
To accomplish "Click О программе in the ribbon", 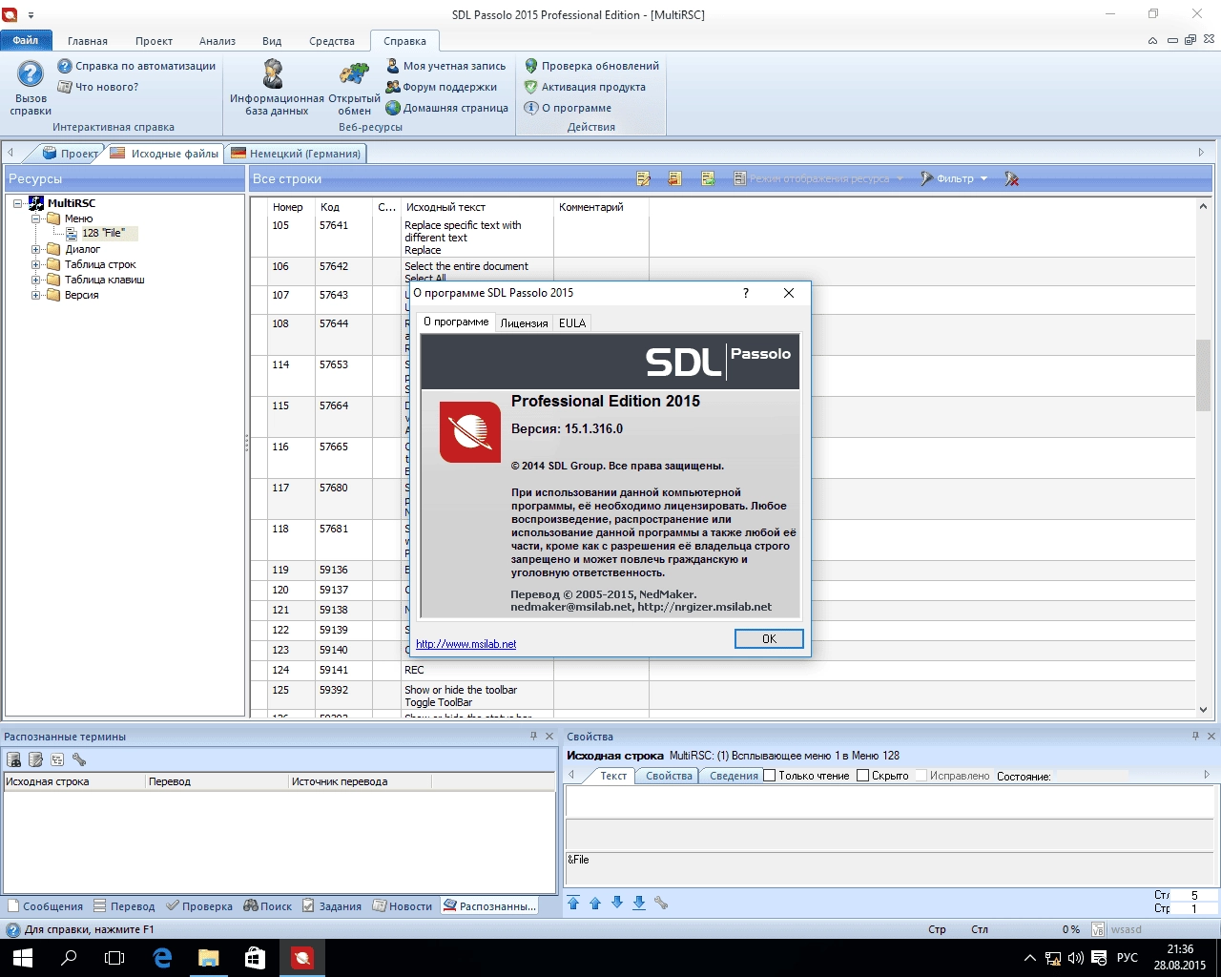I will click(568, 108).
